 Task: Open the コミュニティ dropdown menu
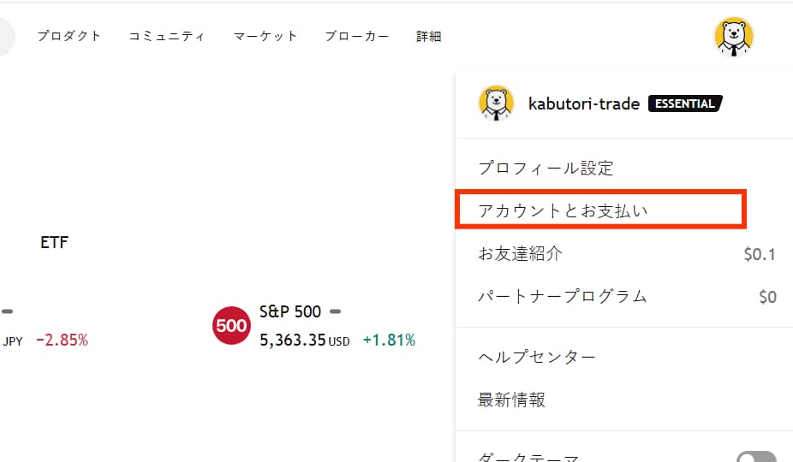tap(167, 36)
